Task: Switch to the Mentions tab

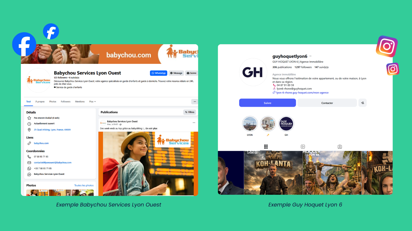Action: point(80,102)
